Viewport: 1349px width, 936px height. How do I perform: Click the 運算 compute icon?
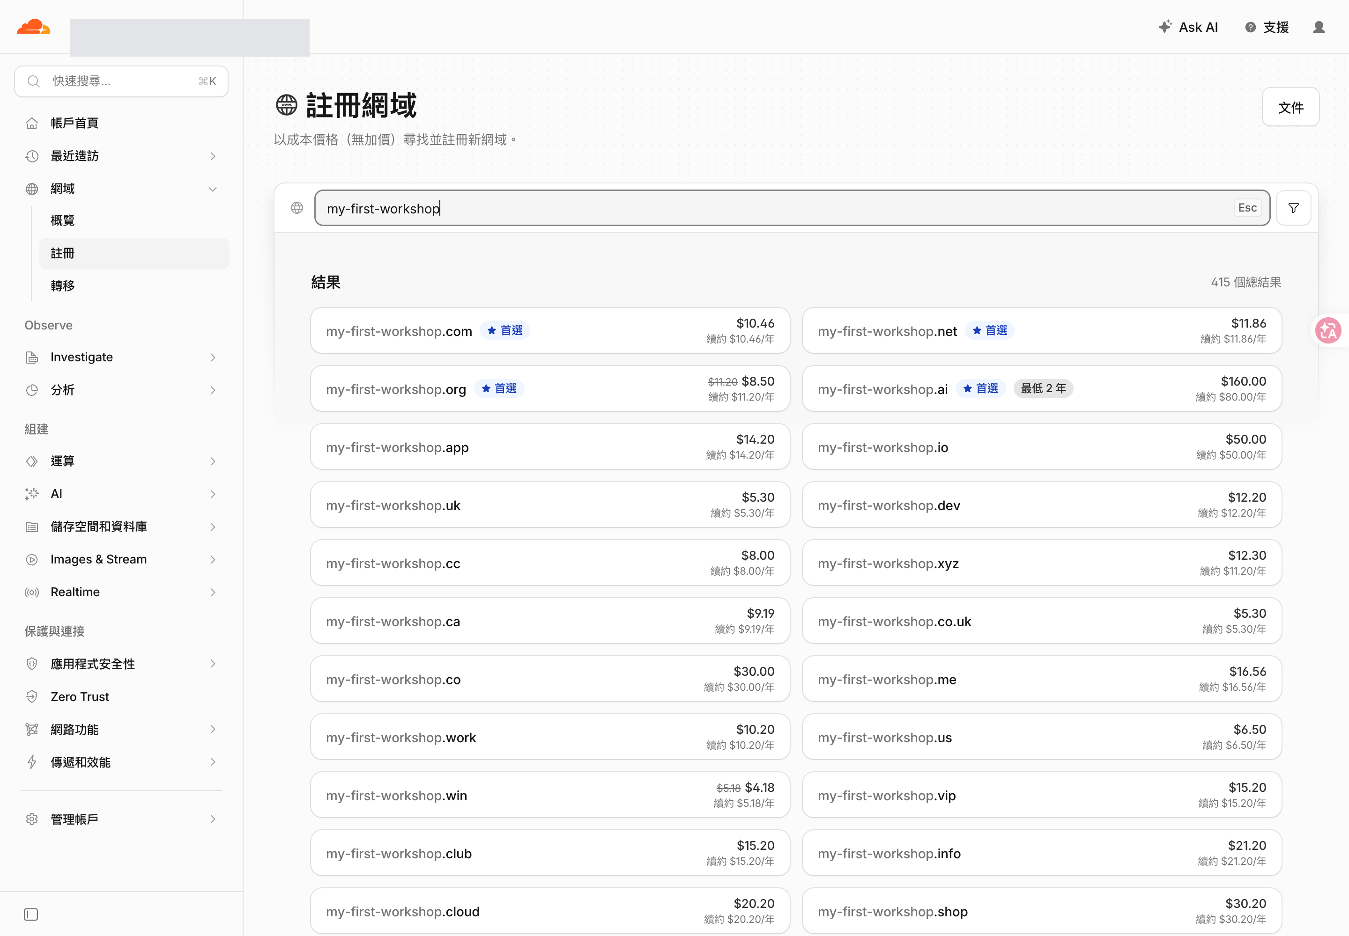pos(32,461)
